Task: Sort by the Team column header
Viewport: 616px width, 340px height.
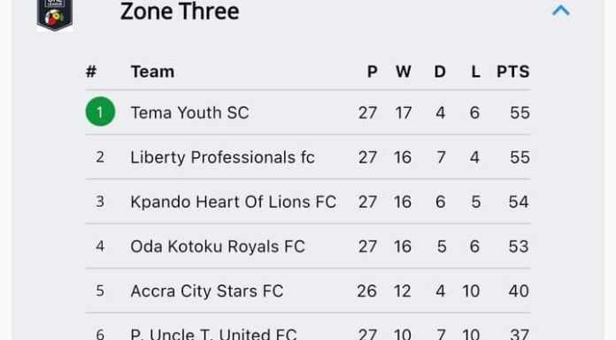Action: tap(152, 72)
